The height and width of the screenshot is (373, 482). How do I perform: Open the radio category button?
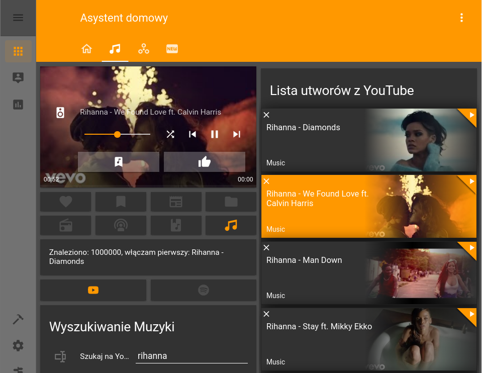[x=65, y=225]
